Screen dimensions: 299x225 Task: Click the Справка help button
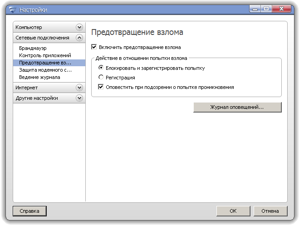tap(29, 211)
